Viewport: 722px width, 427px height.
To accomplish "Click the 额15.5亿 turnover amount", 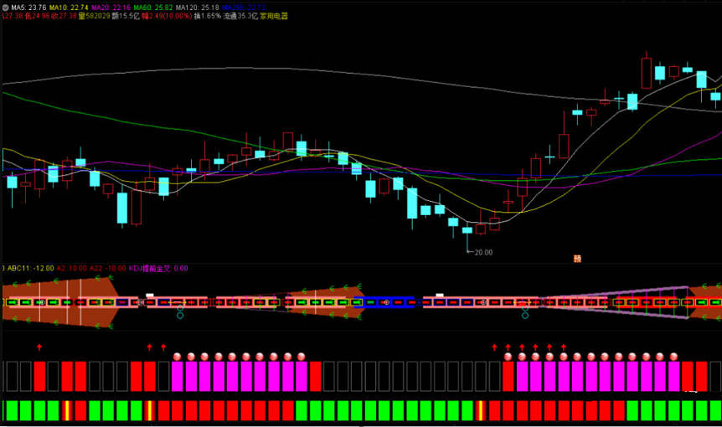I will click(126, 16).
